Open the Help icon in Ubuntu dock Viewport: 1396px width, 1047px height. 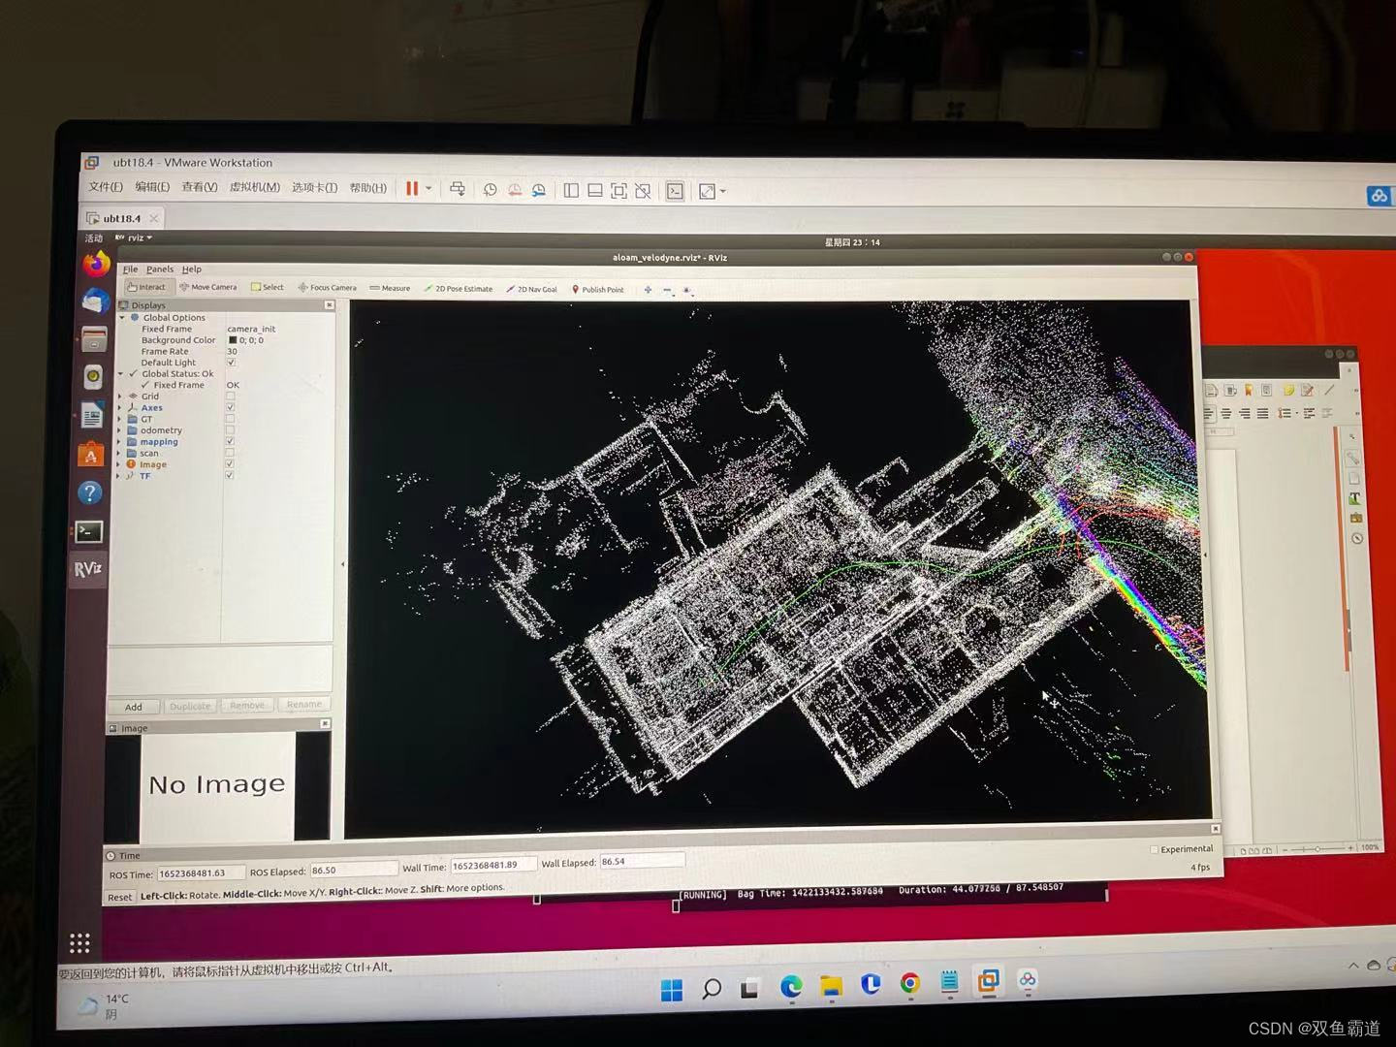click(90, 492)
